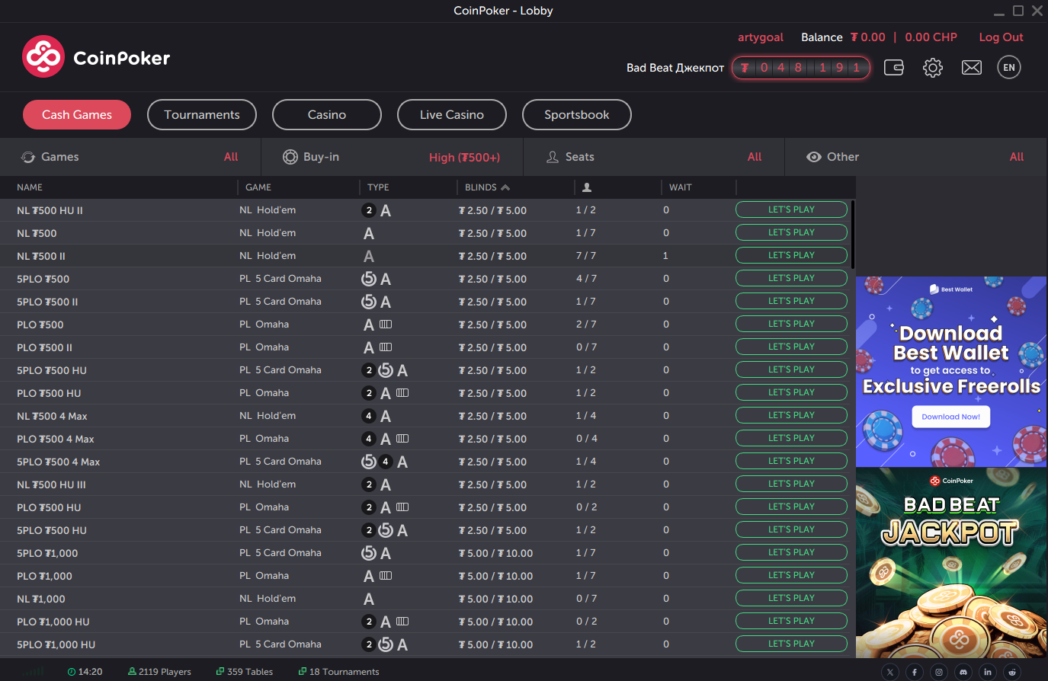
Task: Open settings via the gear icon
Action: click(x=933, y=68)
